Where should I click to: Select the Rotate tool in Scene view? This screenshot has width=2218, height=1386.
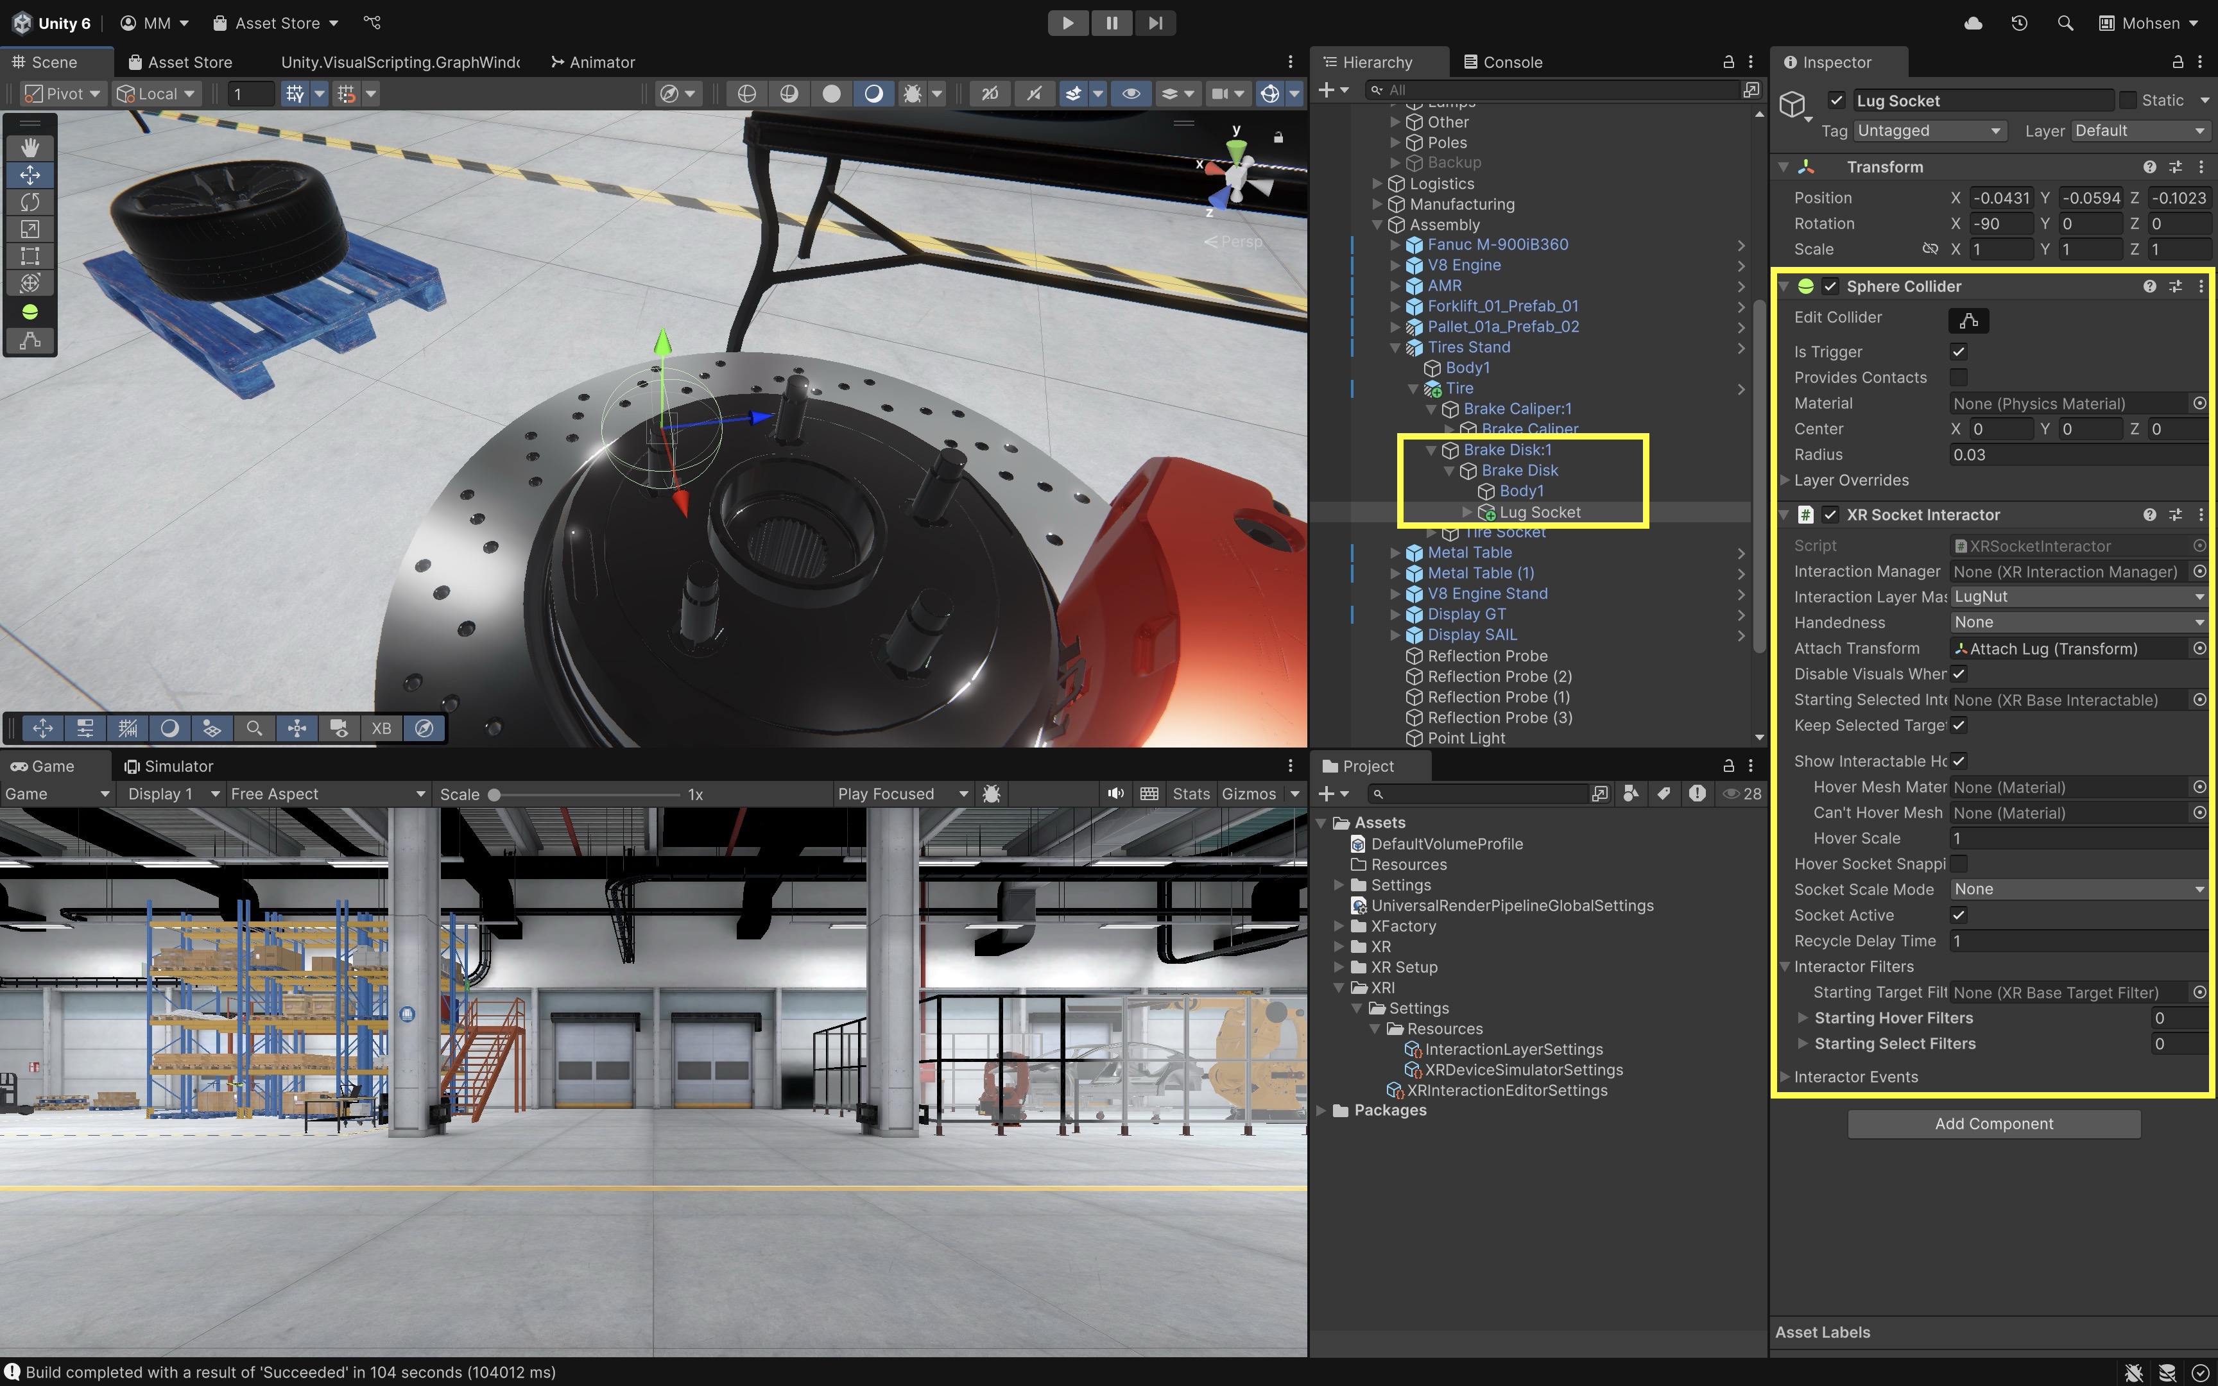pyautogui.click(x=30, y=201)
